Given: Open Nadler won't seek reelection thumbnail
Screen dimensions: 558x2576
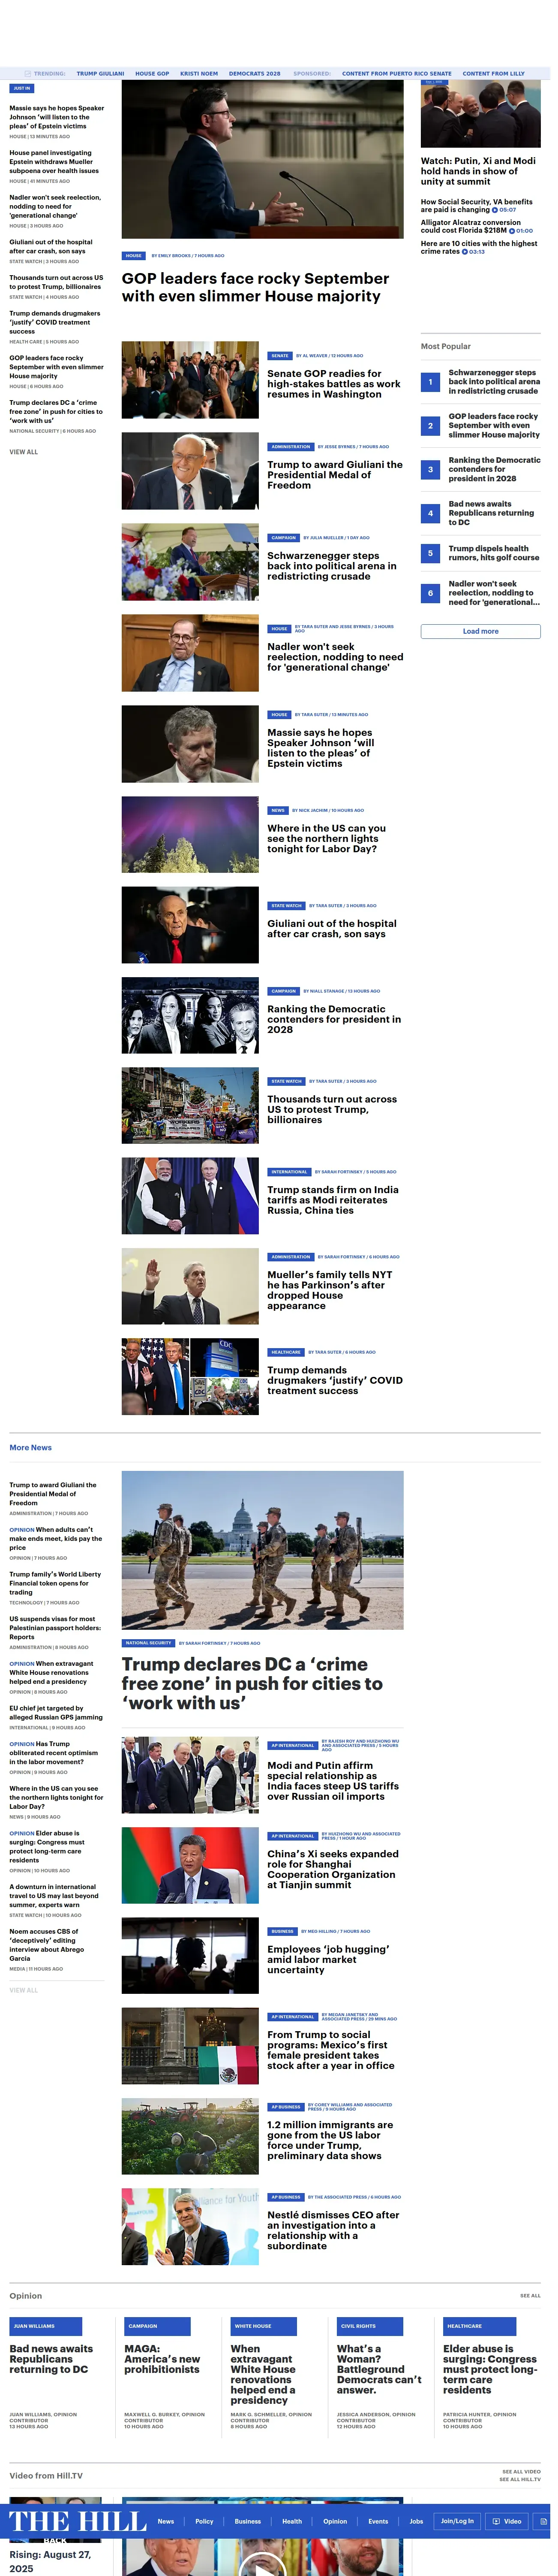Looking at the screenshot, I should 190,653.
